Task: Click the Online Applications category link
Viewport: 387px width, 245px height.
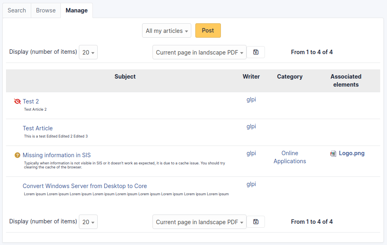Action: 290,157
